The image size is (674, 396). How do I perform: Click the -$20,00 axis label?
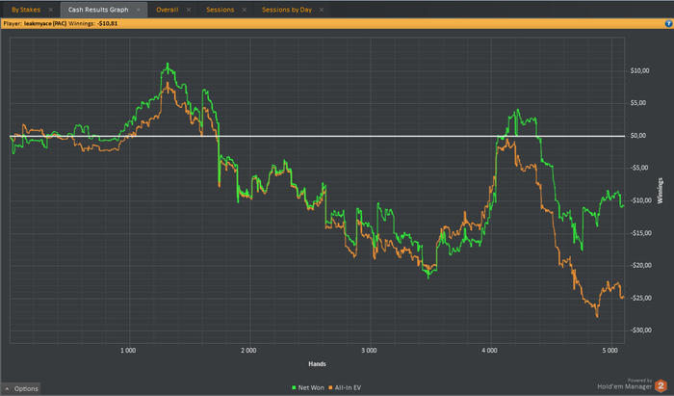click(641, 266)
